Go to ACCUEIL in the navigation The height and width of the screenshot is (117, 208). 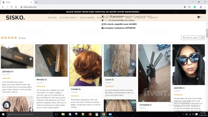[x=52, y=17]
